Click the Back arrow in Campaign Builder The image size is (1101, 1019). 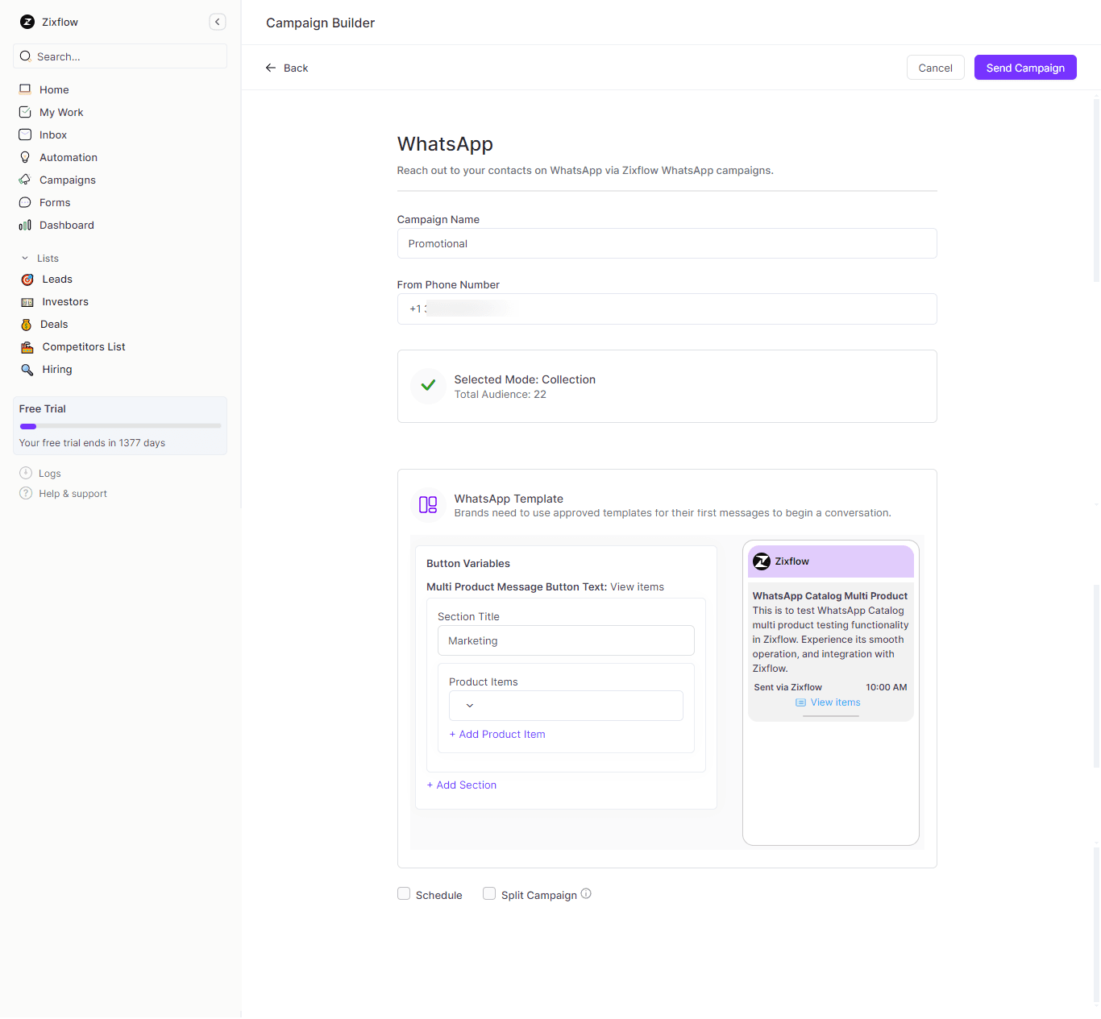pos(271,68)
